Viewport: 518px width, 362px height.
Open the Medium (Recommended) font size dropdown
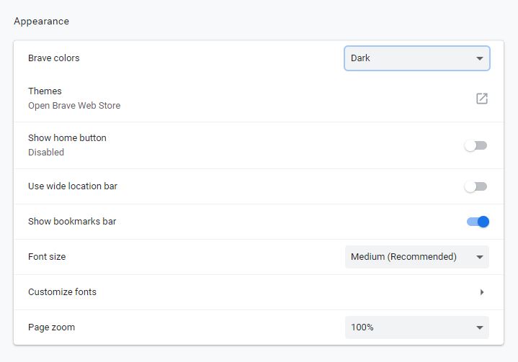pos(416,257)
